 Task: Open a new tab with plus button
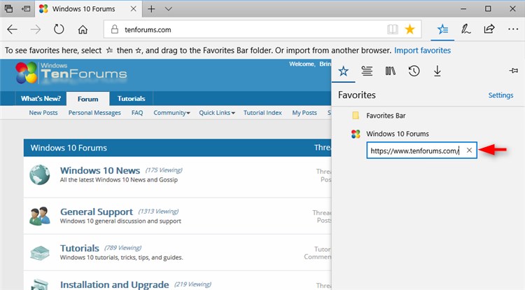click(151, 8)
